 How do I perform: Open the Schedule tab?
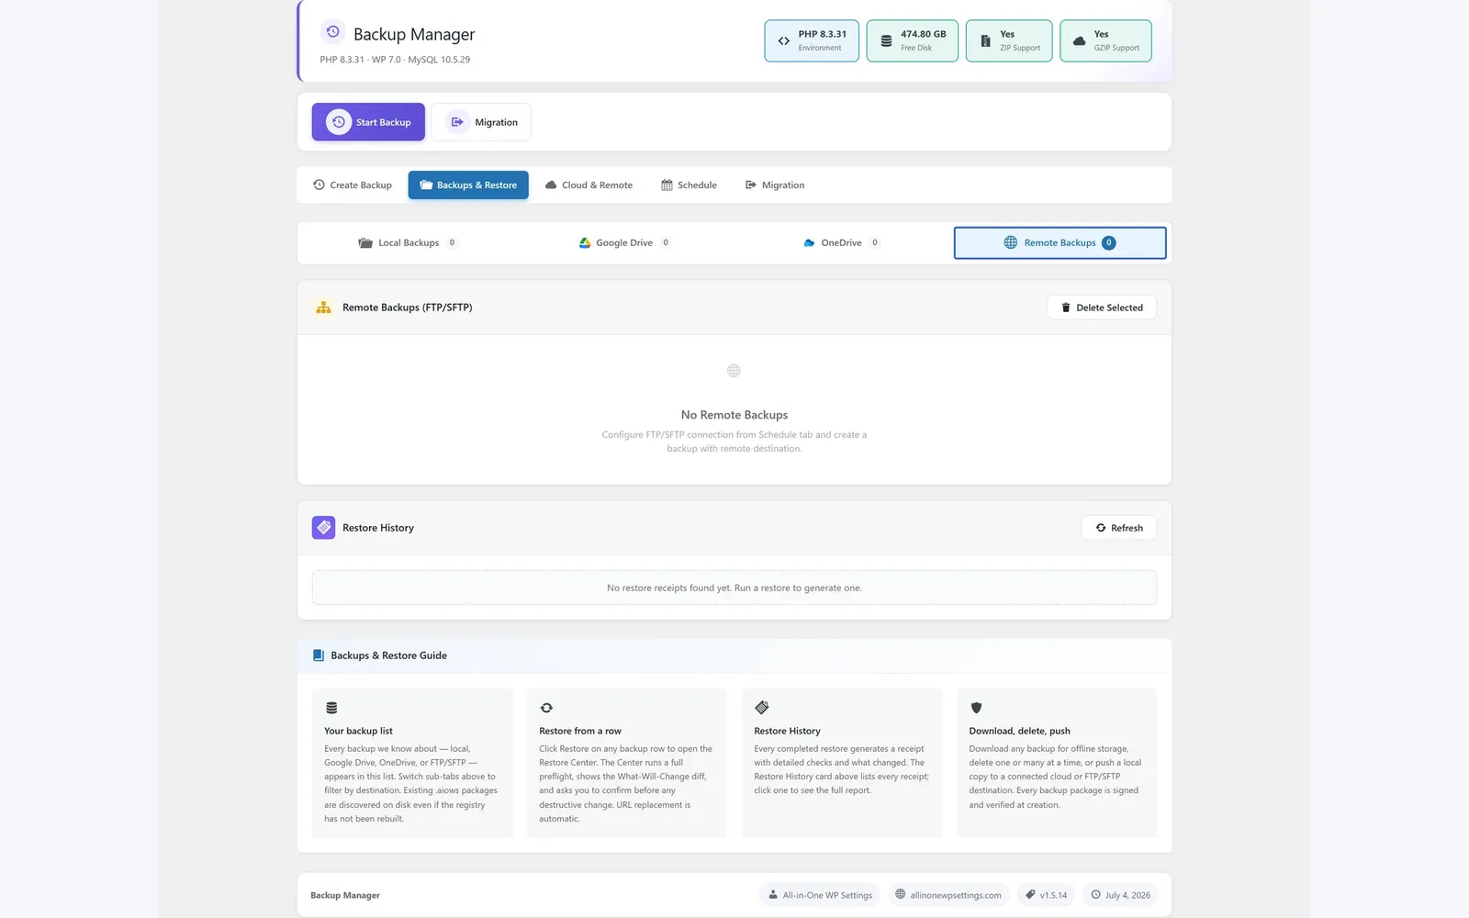click(x=689, y=185)
